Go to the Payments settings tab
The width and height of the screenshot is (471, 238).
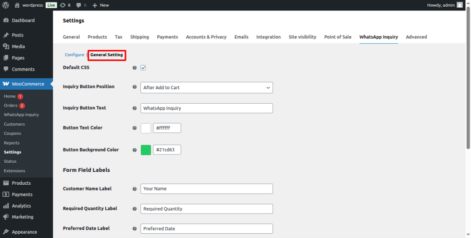(167, 37)
